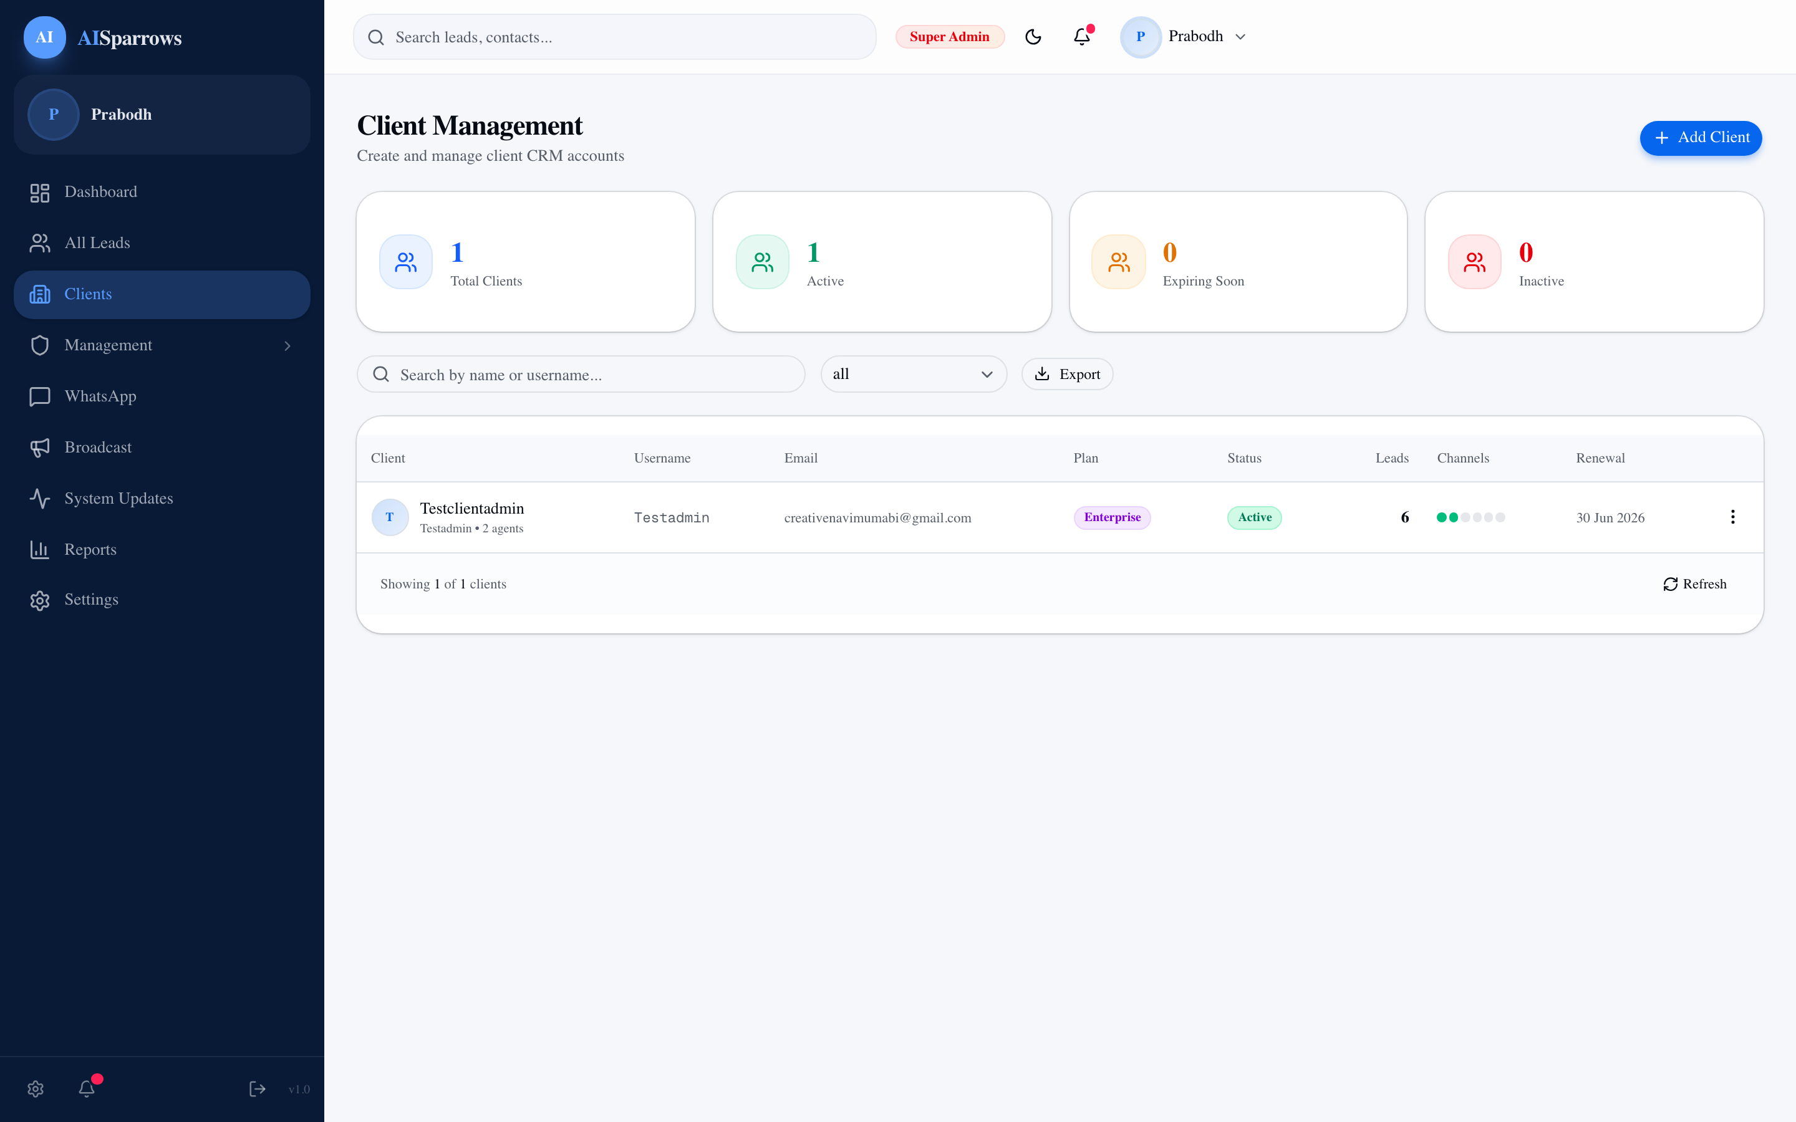Image resolution: width=1796 pixels, height=1122 pixels.
Task: Click the System Updates activity icon
Action: [39, 499]
